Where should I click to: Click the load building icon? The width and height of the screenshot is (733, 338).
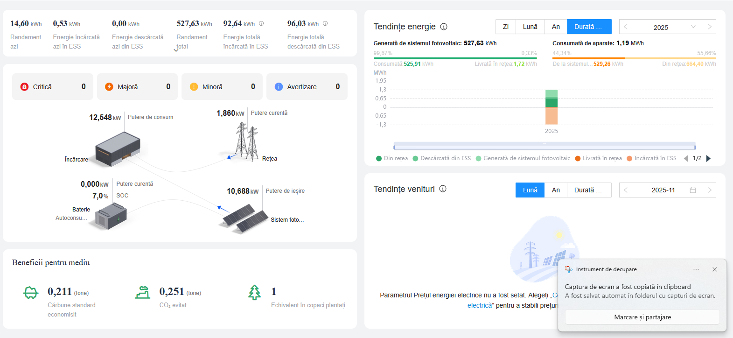(x=118, y=149)
